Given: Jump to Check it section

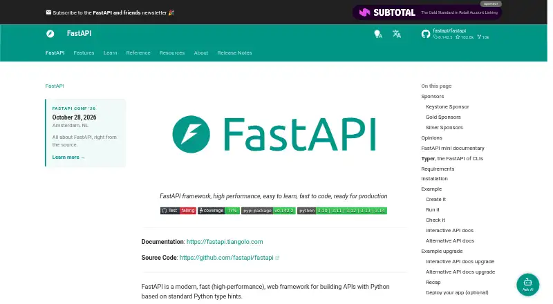Looking at the screenshot, I should tap(435, 220).
